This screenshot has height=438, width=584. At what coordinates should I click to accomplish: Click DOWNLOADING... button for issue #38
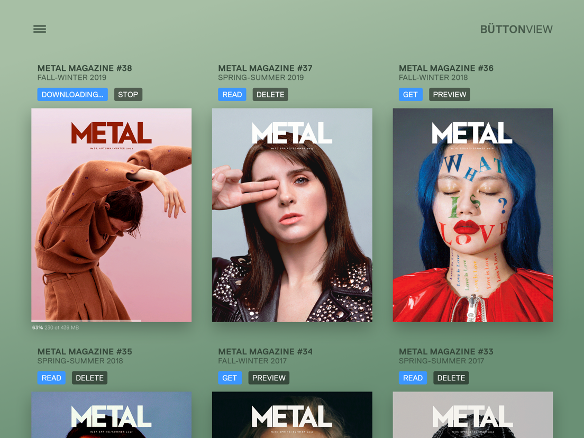coord(72,95)
